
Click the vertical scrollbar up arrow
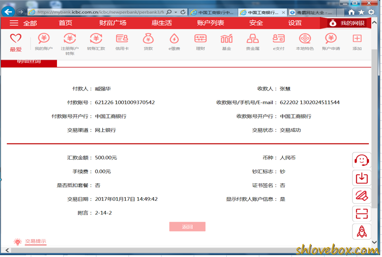pos(374,23)
